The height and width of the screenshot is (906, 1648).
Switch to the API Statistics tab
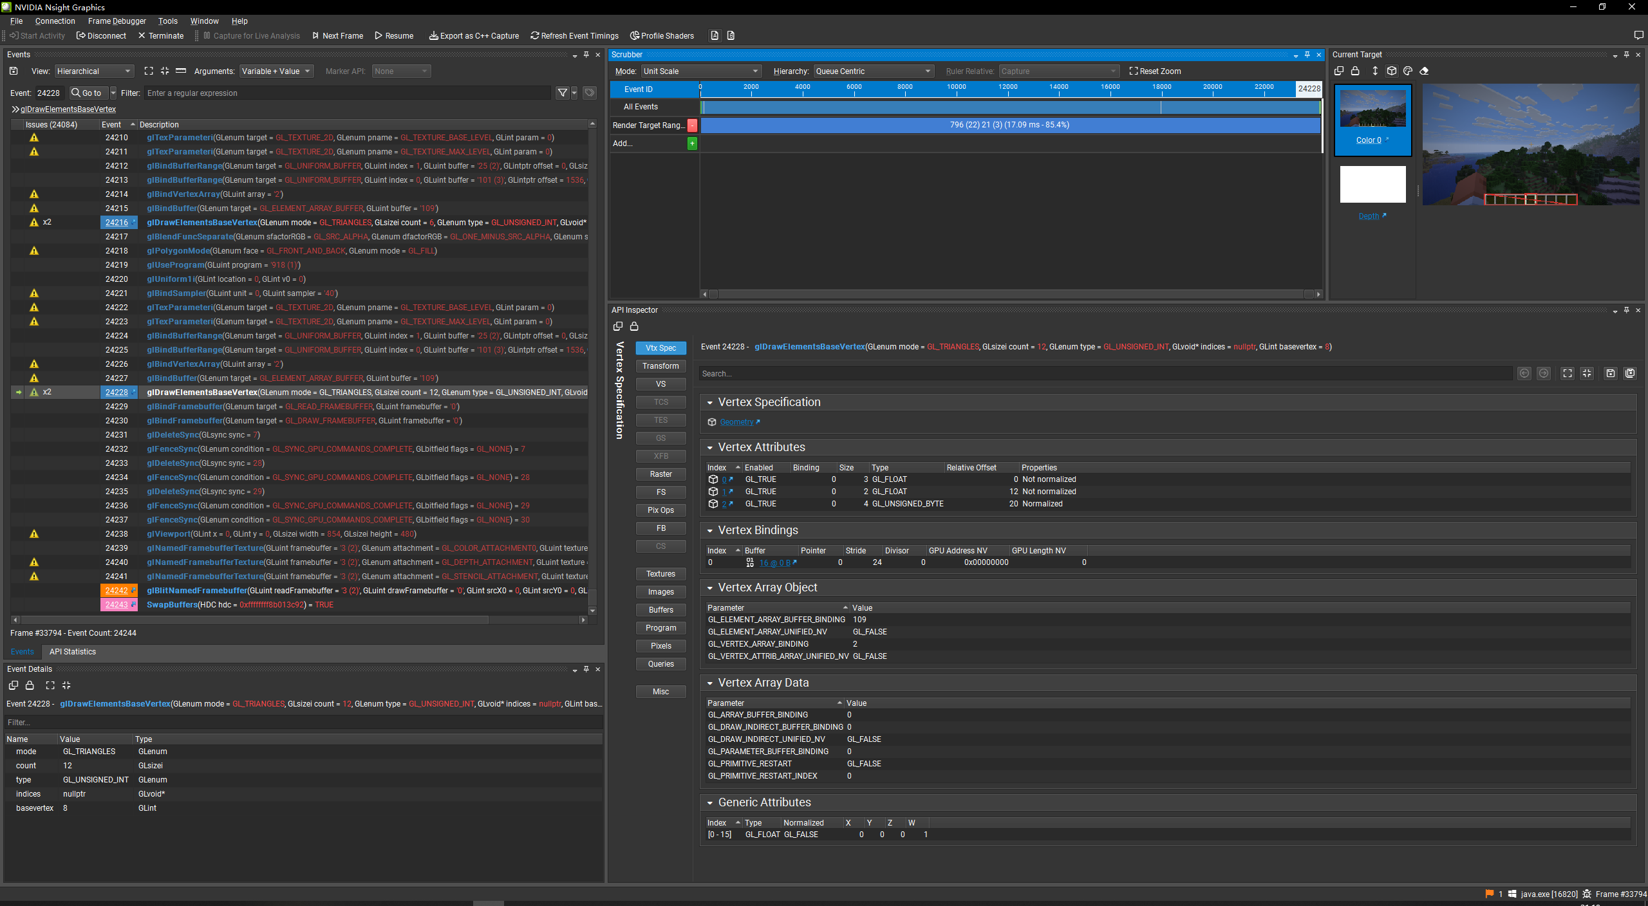(x=73, y=652)
